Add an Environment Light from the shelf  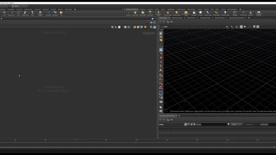[x=186, y=13]
